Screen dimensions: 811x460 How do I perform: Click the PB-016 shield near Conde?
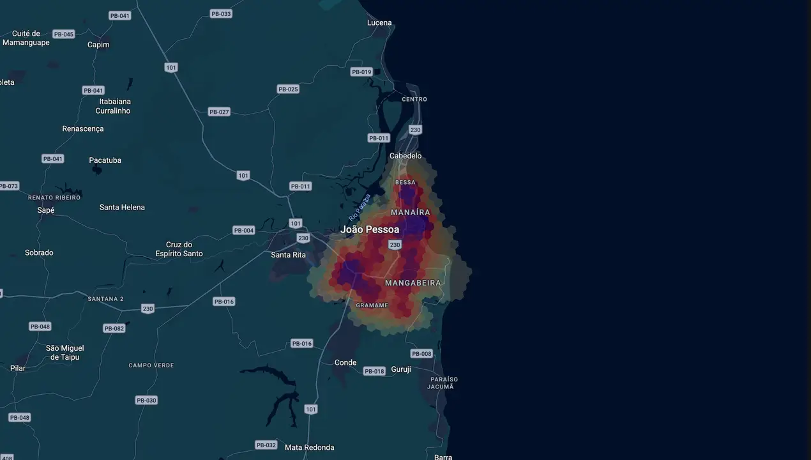pyautogui.click(x=302, y=343)
